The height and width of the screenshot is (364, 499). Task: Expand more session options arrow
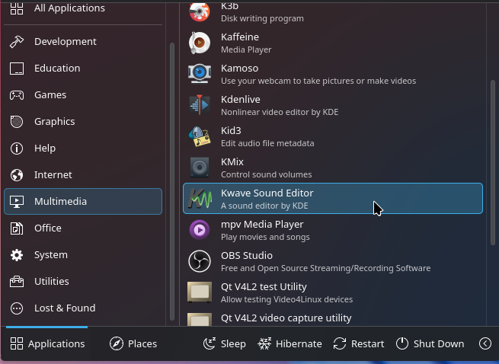point(485,344)
